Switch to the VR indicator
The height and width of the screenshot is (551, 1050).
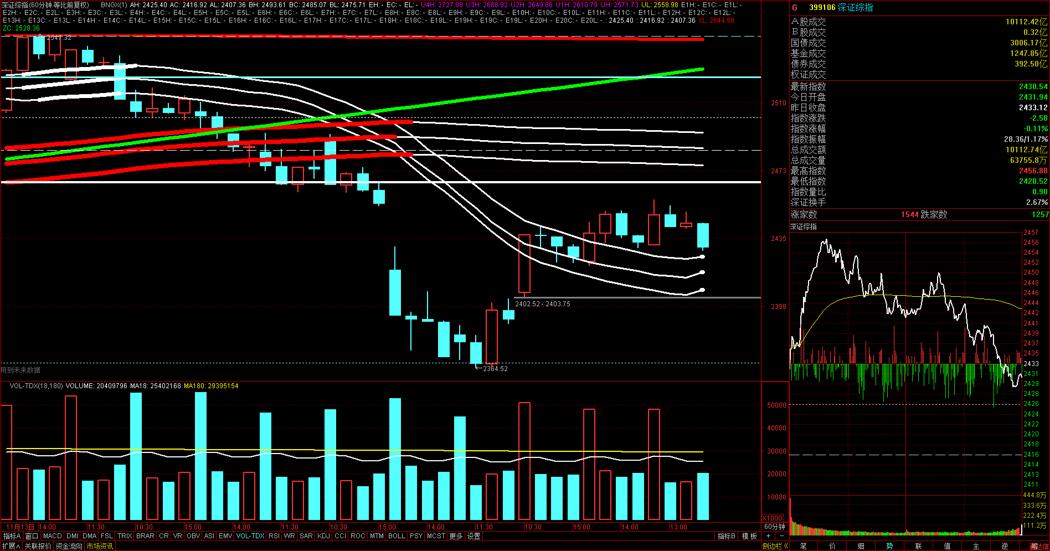pos(177,536)
